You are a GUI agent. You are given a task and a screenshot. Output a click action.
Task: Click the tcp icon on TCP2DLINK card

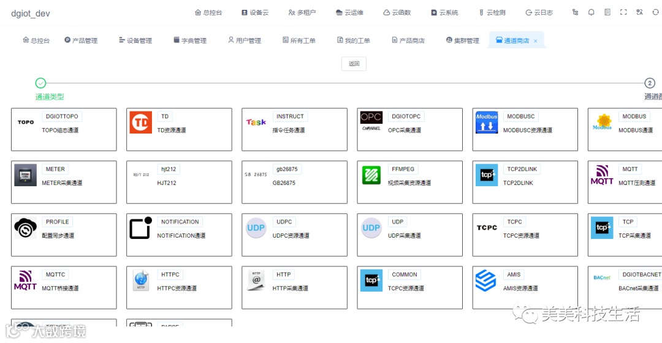[x=487, y=175]
